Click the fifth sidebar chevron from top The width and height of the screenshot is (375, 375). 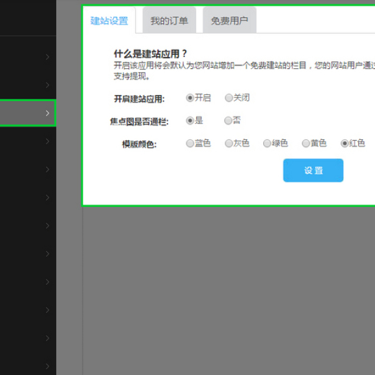[x=47, y=169]
